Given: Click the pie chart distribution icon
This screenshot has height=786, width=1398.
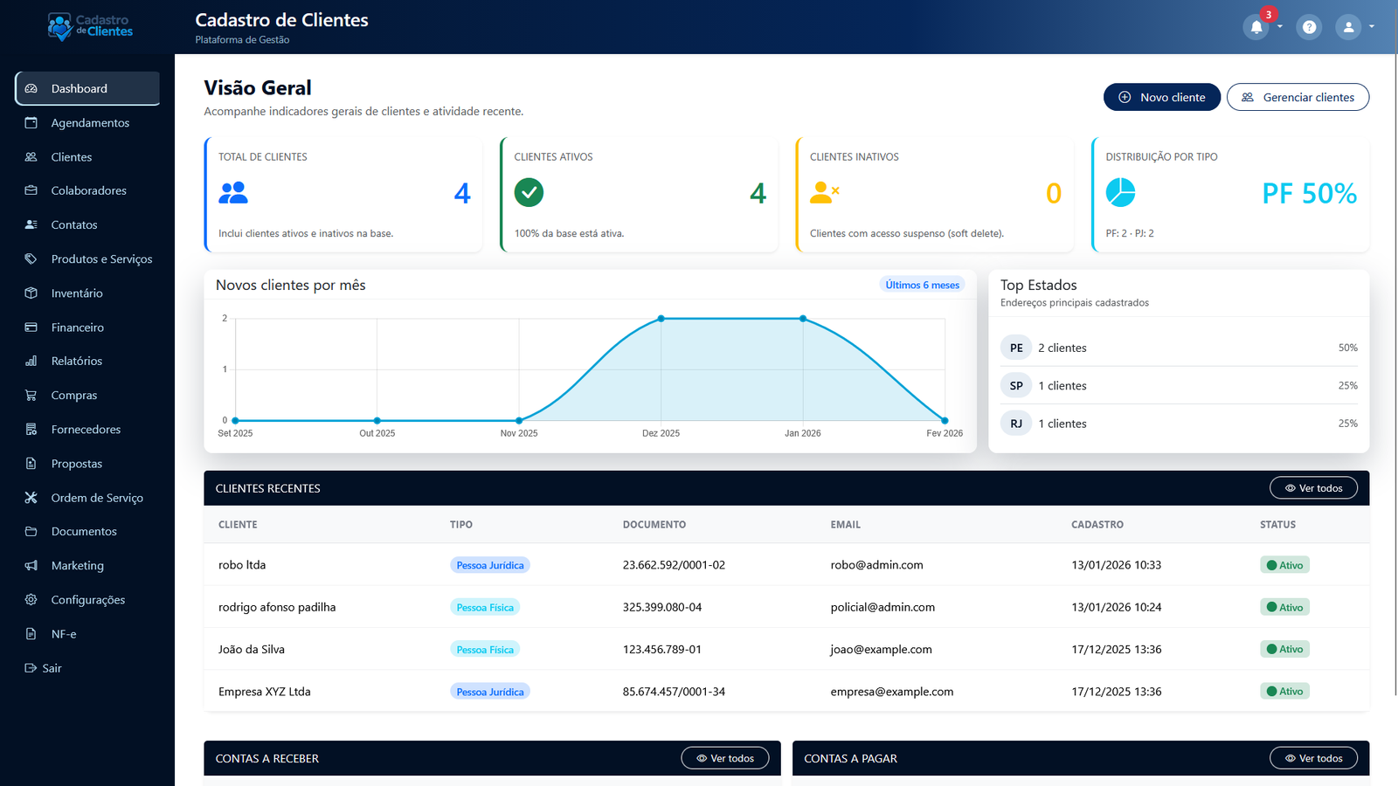Looking at the screenshot, I should click(x=1120, y=192).
